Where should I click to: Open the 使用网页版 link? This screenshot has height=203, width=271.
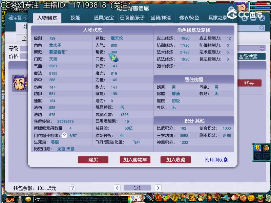[216, 160]
